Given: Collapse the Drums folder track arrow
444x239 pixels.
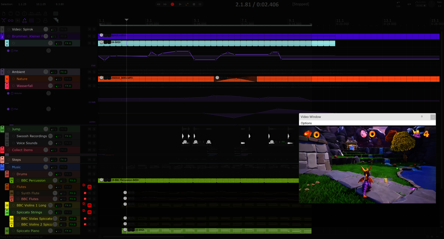Looking at the screenshot, I should click(x=7, y=172).
